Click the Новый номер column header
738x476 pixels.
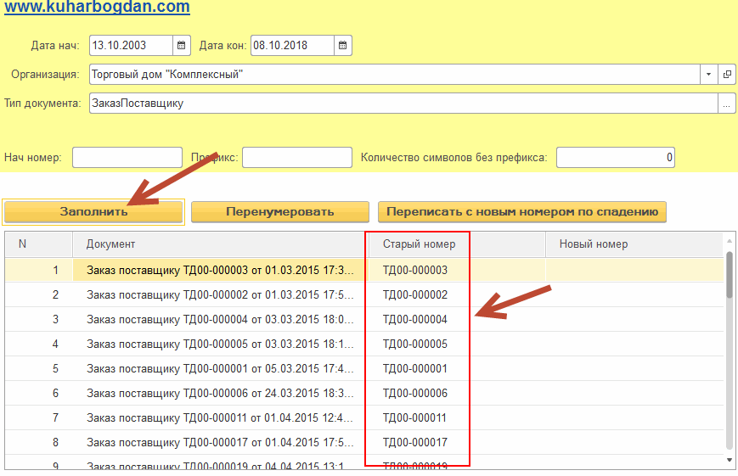point(594,244)
